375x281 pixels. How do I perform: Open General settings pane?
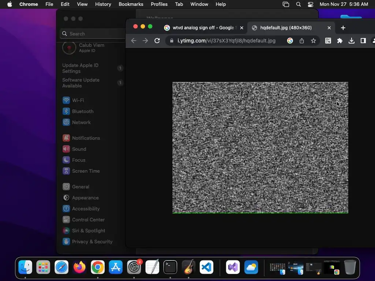[x=76, y=187]
